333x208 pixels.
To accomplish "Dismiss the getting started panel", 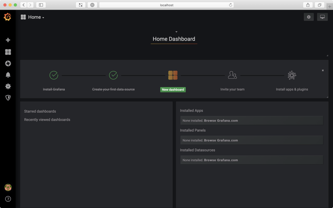I will pos(323,70).
